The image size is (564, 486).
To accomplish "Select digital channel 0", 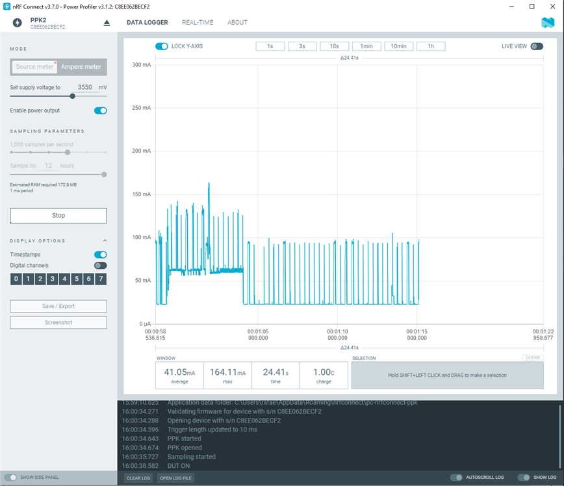I will pyautogui.click(x=16, y=278).
